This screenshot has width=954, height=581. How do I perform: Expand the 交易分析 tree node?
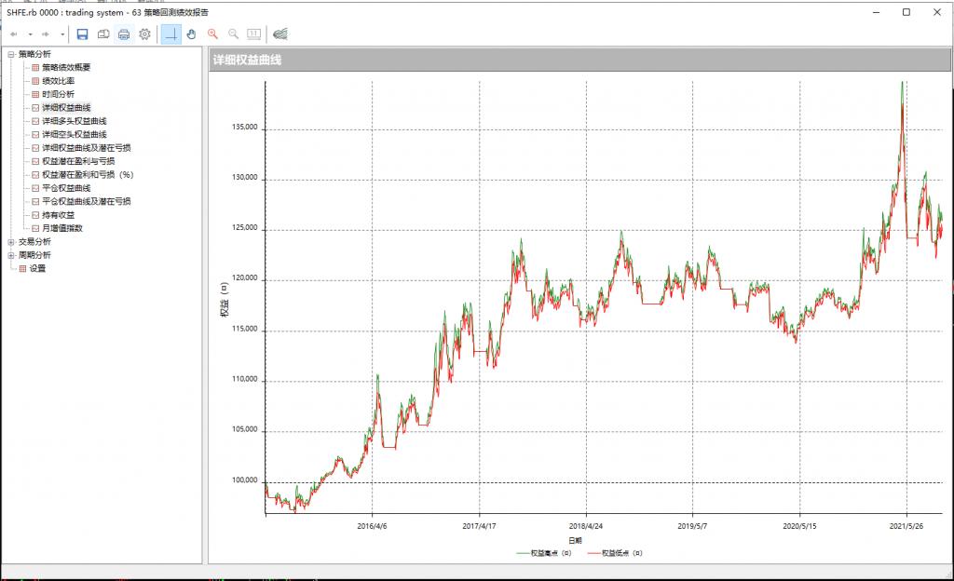tap(11, 242)
